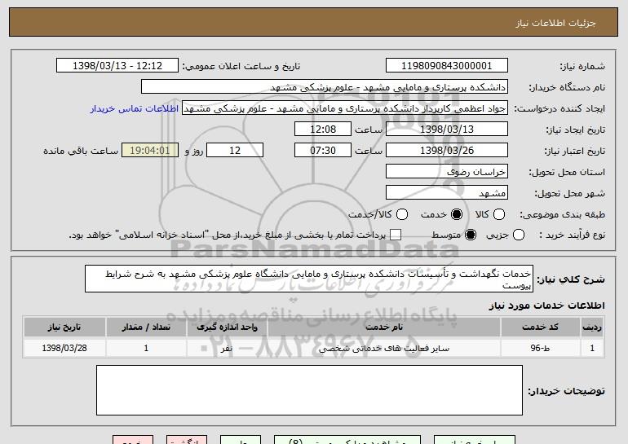Click the ایجاد کننده درخواست field
Screen dimensions: 628x444
pyautogui.click(x=345, y=108)
